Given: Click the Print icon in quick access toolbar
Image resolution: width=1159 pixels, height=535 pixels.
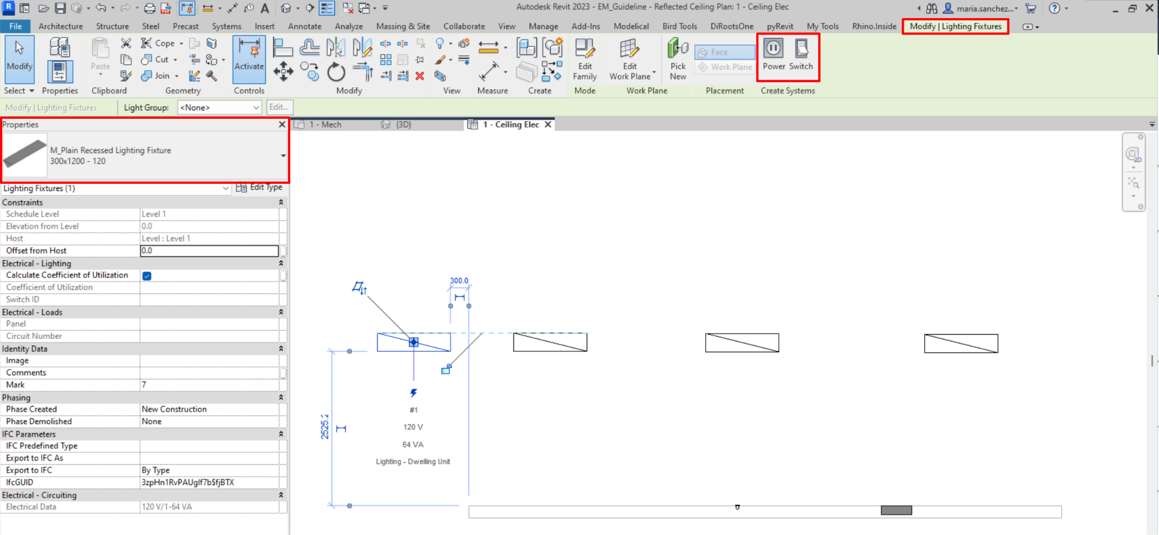Looking at the screenshot, I should tap(149, 8).
